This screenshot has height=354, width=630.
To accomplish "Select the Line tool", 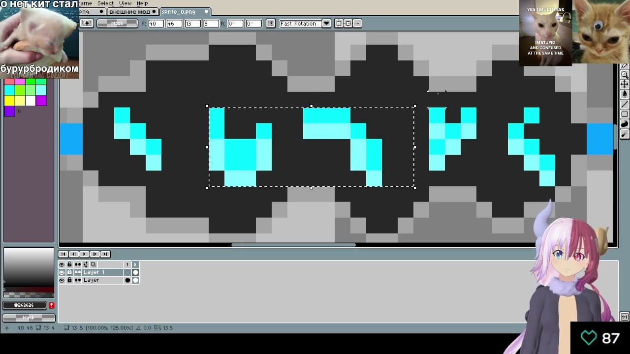I will [x=625, y=104].
